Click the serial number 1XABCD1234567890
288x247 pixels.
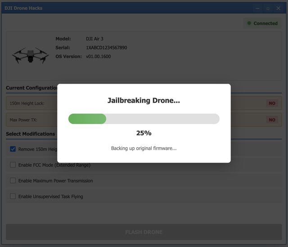pyautogui.click(x=106, y=48)
